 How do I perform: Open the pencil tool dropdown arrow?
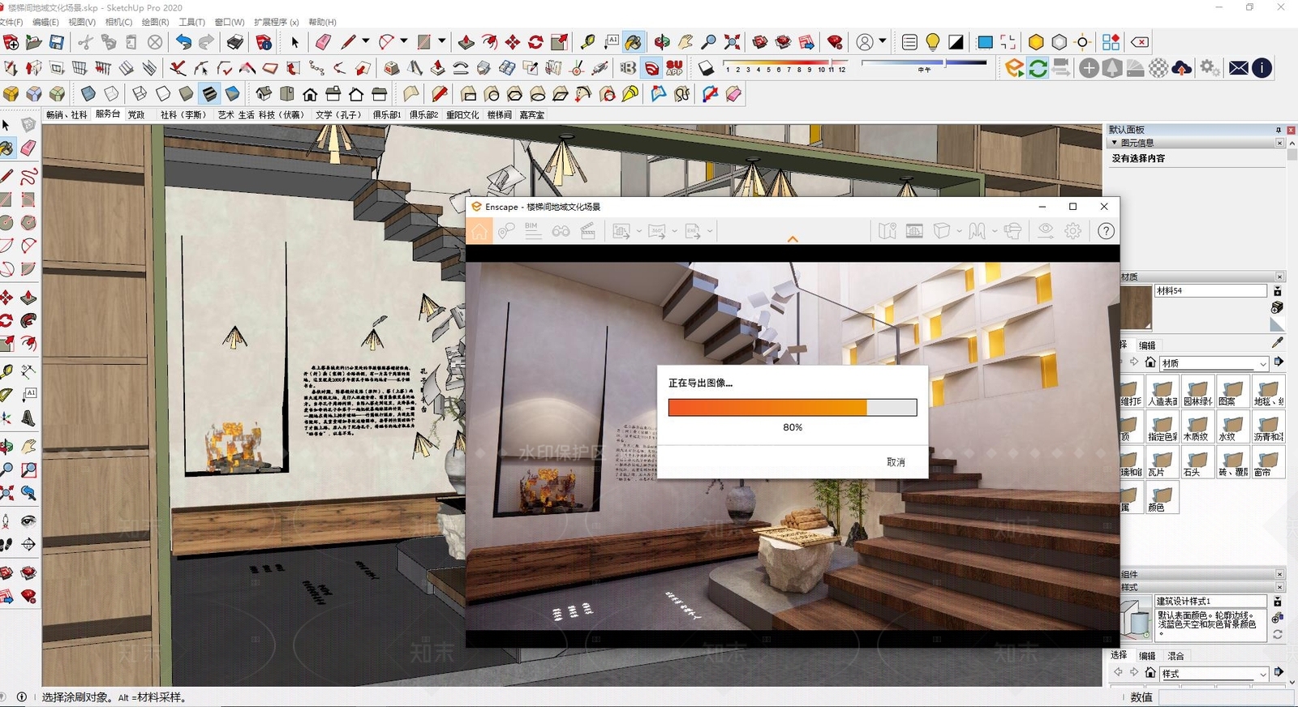pyautogui.click(x=366, y=41)
